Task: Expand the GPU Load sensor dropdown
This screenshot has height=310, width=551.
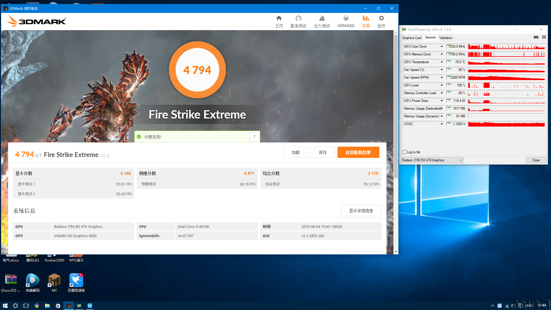Action: point(442,85)
